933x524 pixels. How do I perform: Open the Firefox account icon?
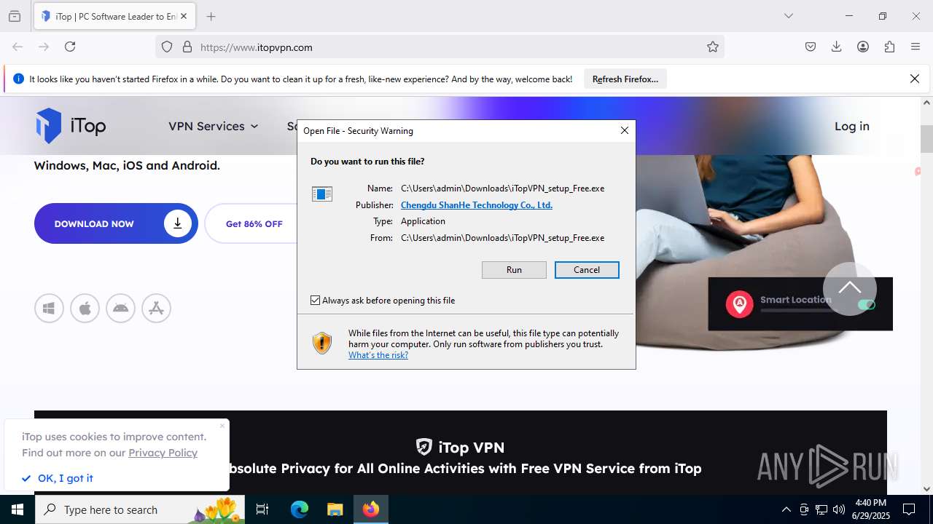click(x=863, y=47)
